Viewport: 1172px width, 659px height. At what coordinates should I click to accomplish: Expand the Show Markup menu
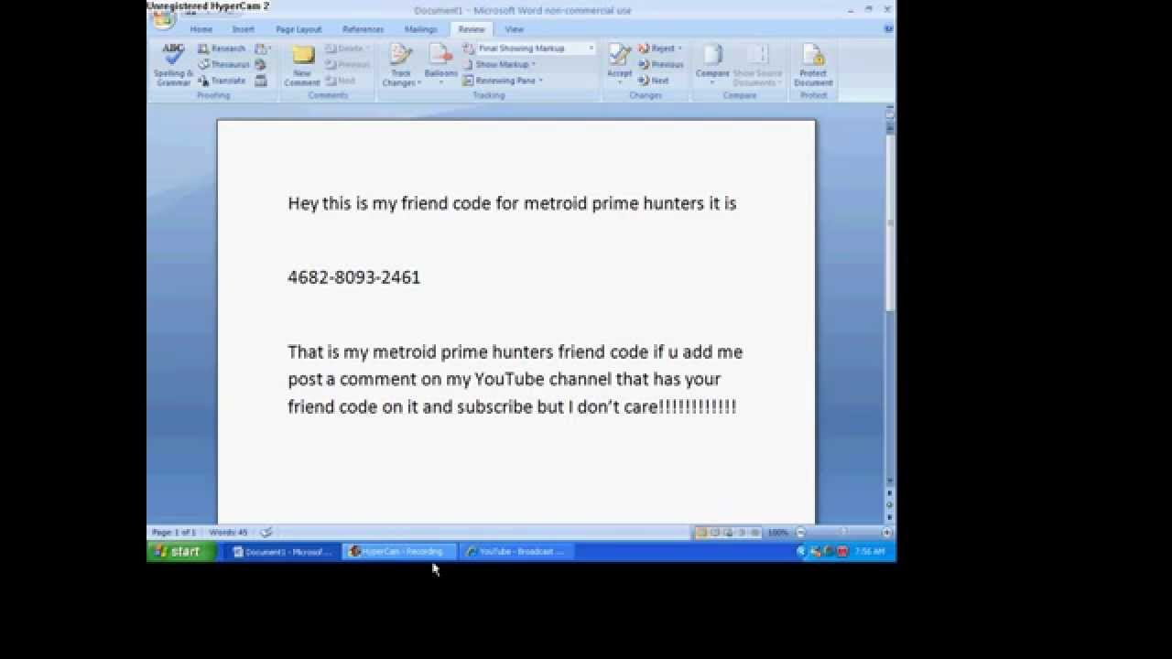[499, 65]
